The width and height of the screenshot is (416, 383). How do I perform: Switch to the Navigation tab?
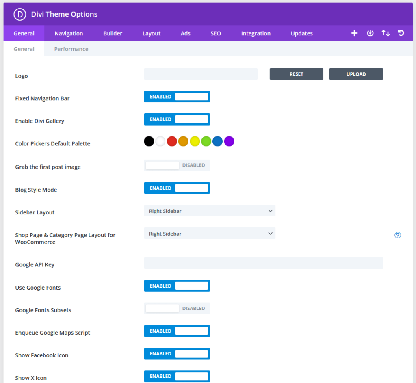coord(69,33)
